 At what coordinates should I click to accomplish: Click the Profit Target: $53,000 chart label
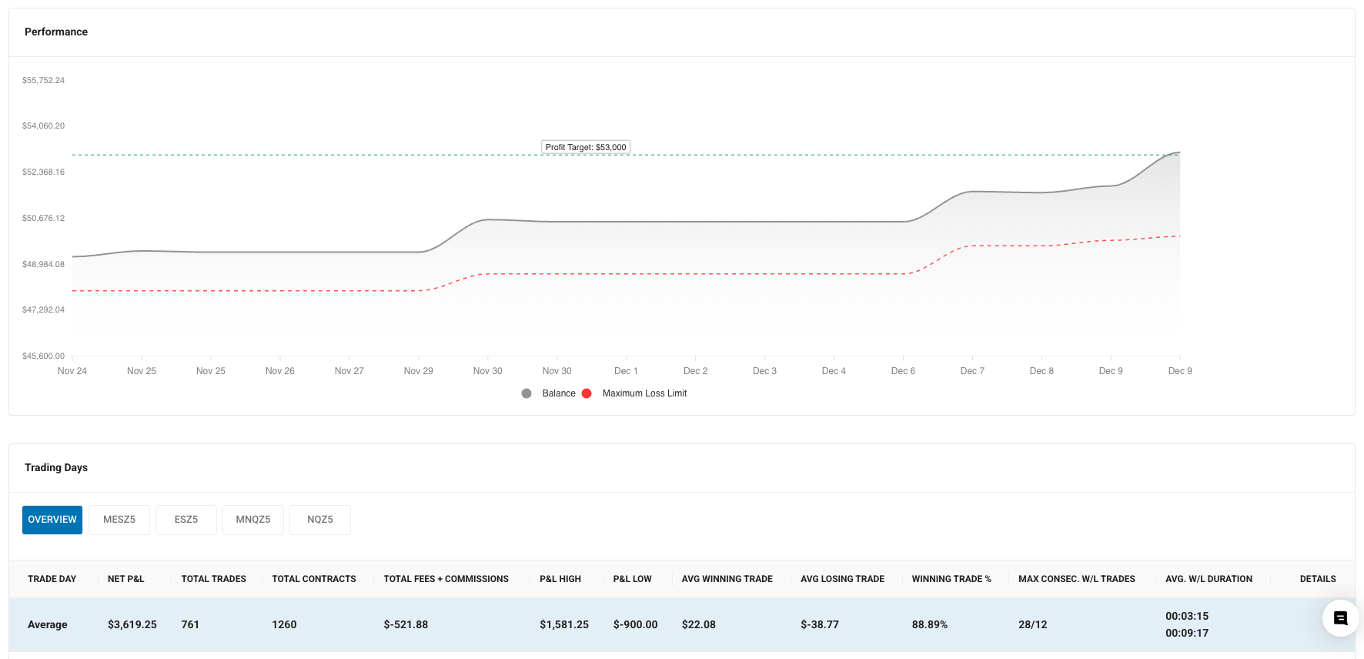[586, 147]
